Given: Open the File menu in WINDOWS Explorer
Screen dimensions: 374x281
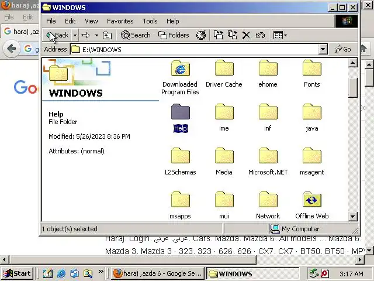Looking at the screenshot, I should (51, 21).
